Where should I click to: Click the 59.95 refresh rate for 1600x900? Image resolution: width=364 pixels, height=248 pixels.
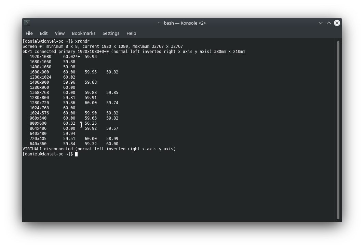coord(91,72)
